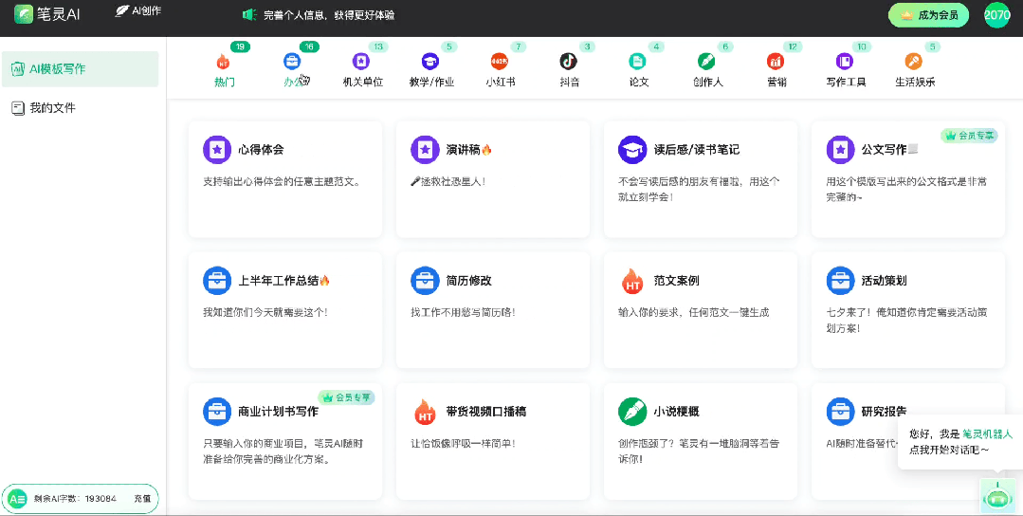
Task: Click the 活动策划 briefcase icon
Action: coord(840,281)
